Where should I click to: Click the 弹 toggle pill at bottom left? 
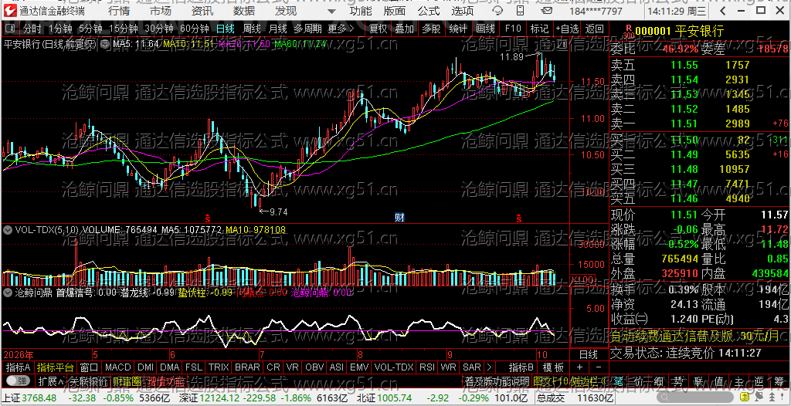pos(17,380)
